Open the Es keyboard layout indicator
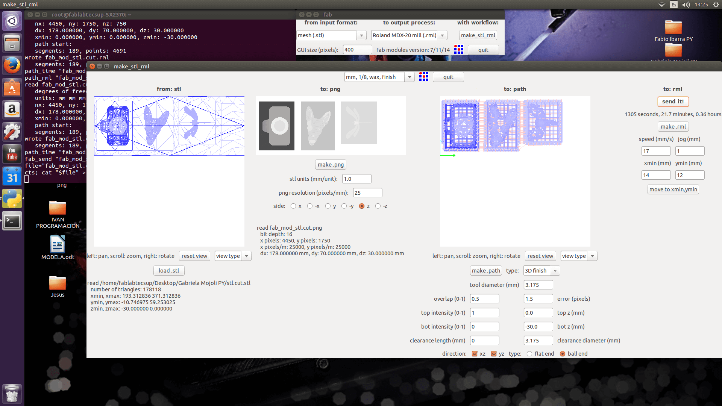The width and height of the screenshot is (722, 406). pos(674,5)
